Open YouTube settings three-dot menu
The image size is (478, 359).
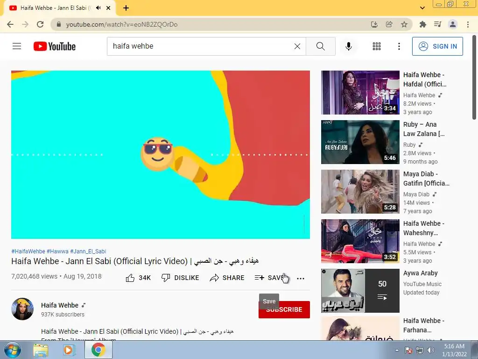point(399,46)
